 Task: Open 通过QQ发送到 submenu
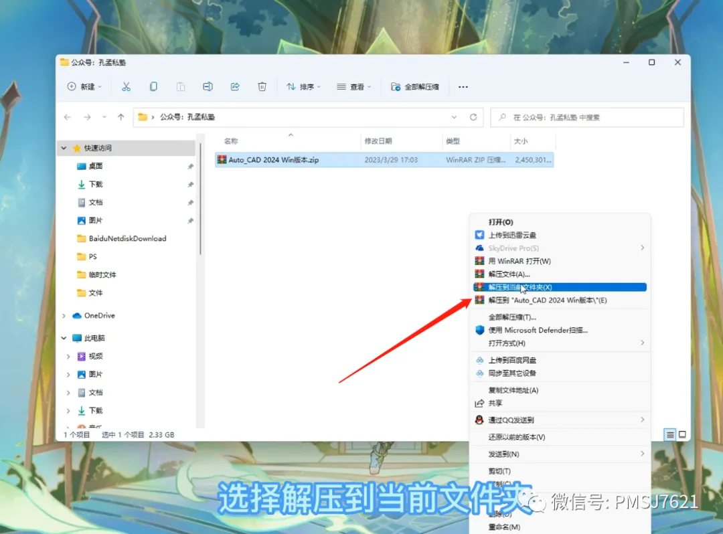560,420
